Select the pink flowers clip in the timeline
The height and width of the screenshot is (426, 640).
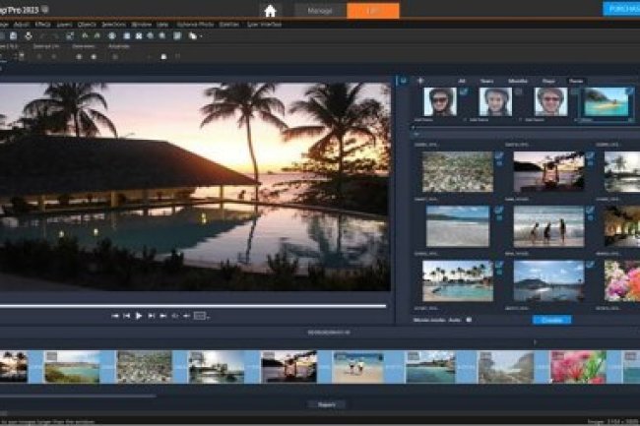tap(577, 366)
